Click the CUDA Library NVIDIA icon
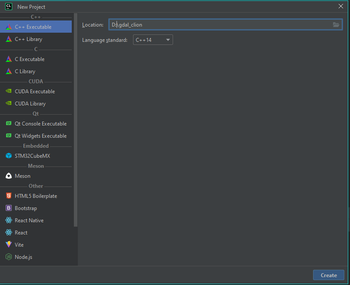 pyautogui.click(x=9, y=103)
